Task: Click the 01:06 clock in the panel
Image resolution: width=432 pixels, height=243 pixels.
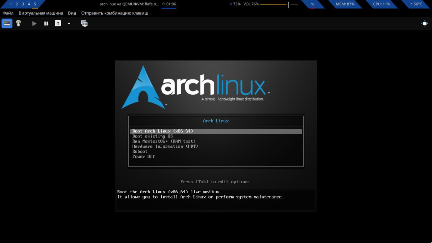Action: [169, 4]
